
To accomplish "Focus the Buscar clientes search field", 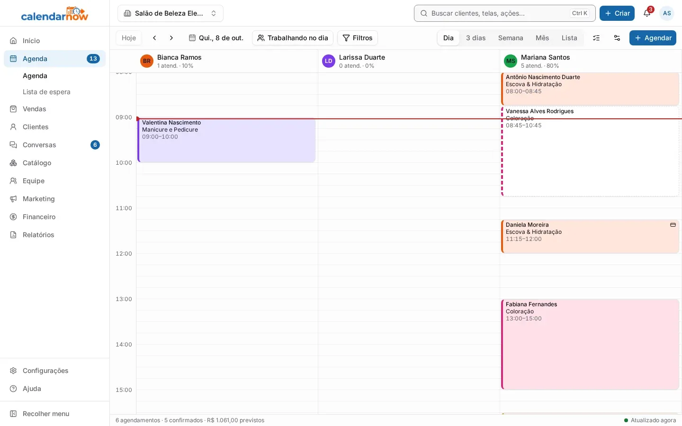I will (505, 13).
